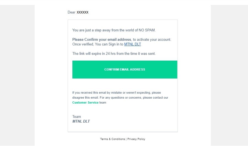Click the bold Please Confirm your email address text
The height and width of the screenshot is (146, 248).
point(102,39)
